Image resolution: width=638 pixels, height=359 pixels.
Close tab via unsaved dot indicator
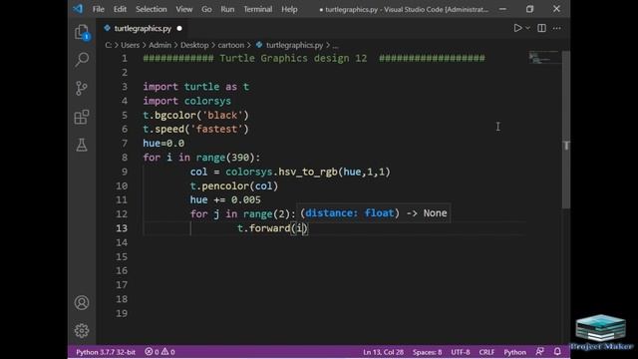tap(179, 29)
